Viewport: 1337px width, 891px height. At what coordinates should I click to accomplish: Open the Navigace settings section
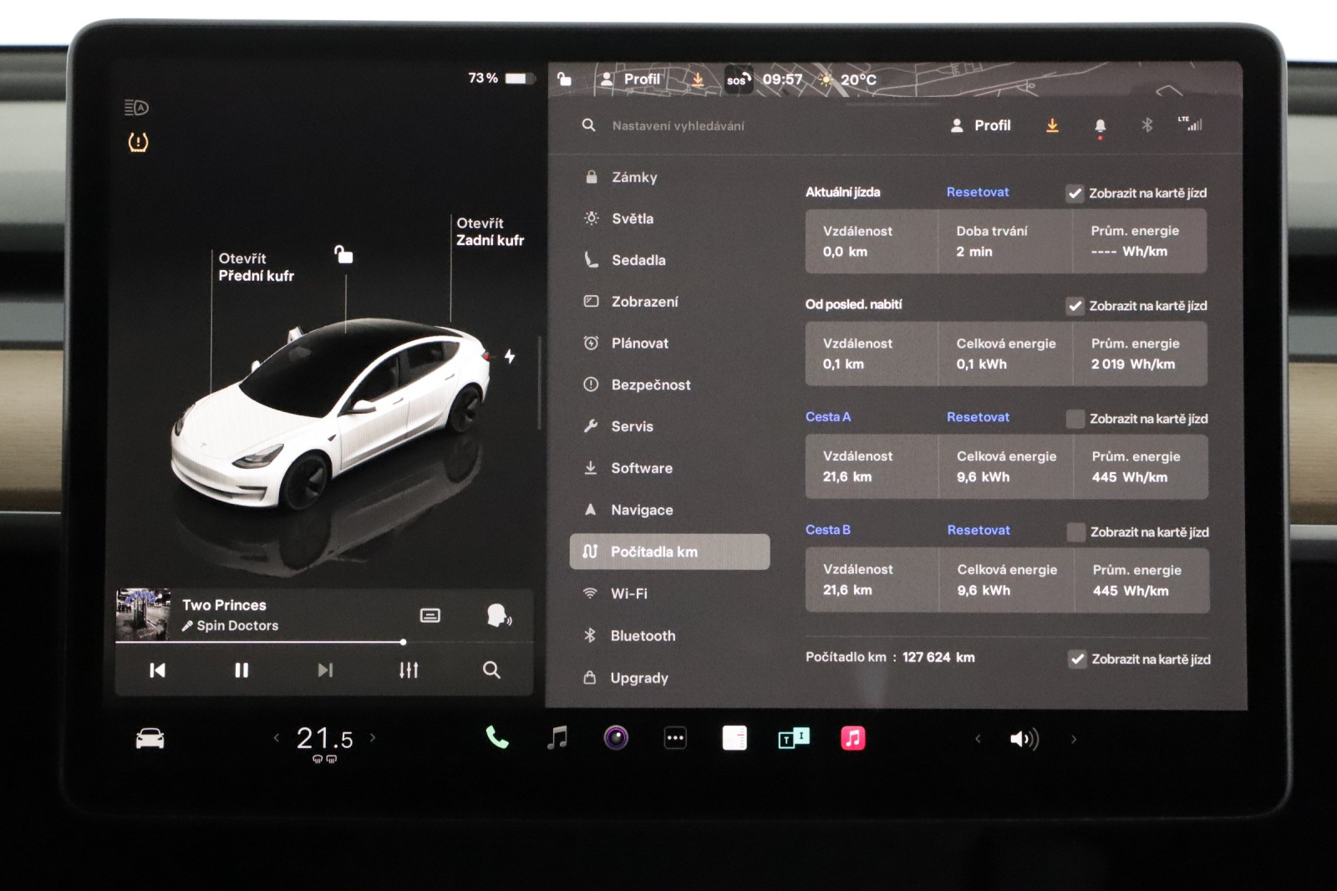click(x=641, y=510)
